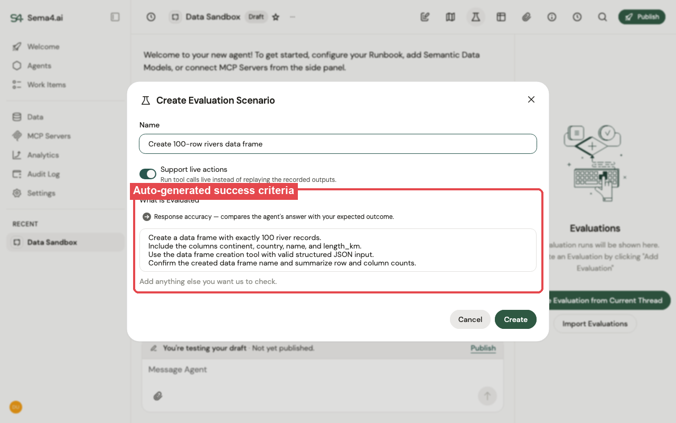This screenshot has width=676, height=423.
Task: Click the Response accuracy arrow icon
Action: [147, 217]
